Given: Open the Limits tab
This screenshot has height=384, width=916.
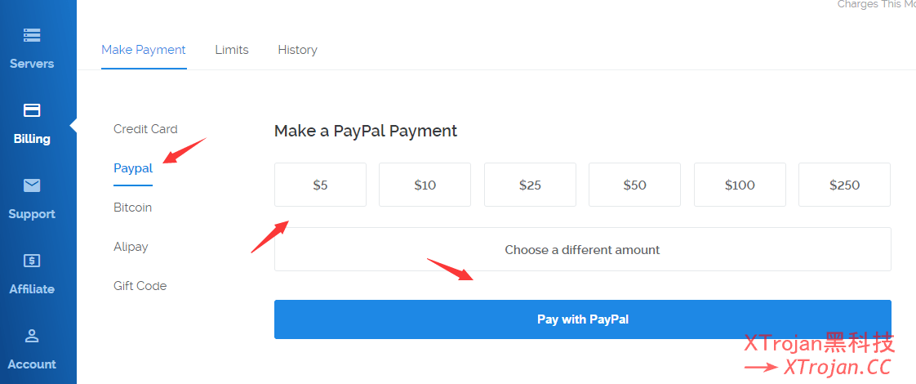Looking at the screenshot, I should coord(232,50).
